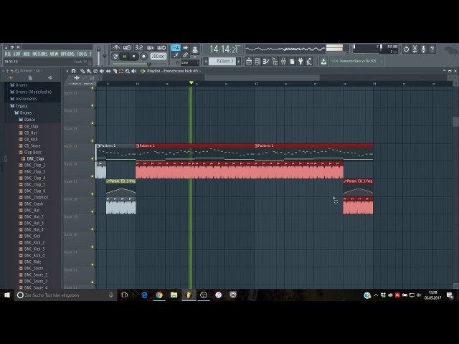Click the Windows search box
The image size is (459, 344).
point(65,295)
